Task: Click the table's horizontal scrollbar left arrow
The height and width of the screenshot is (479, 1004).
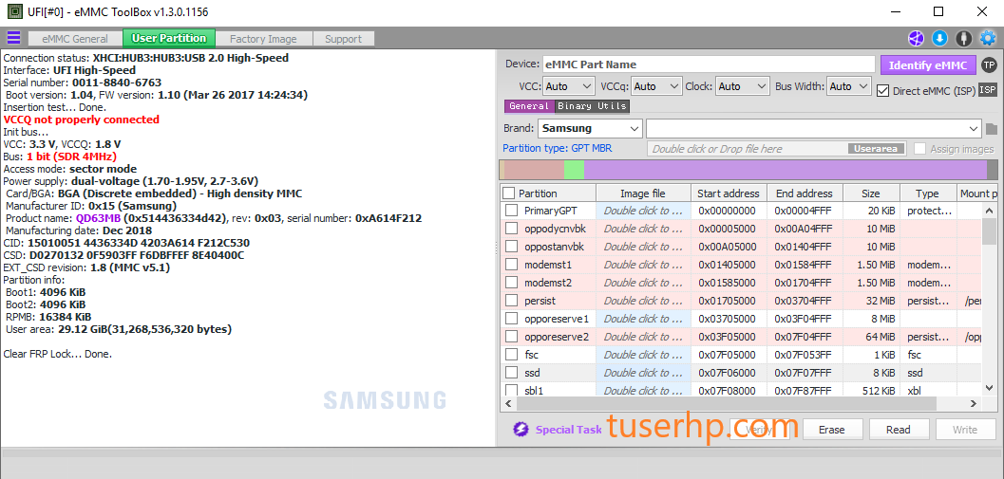Action: point(508,403)
